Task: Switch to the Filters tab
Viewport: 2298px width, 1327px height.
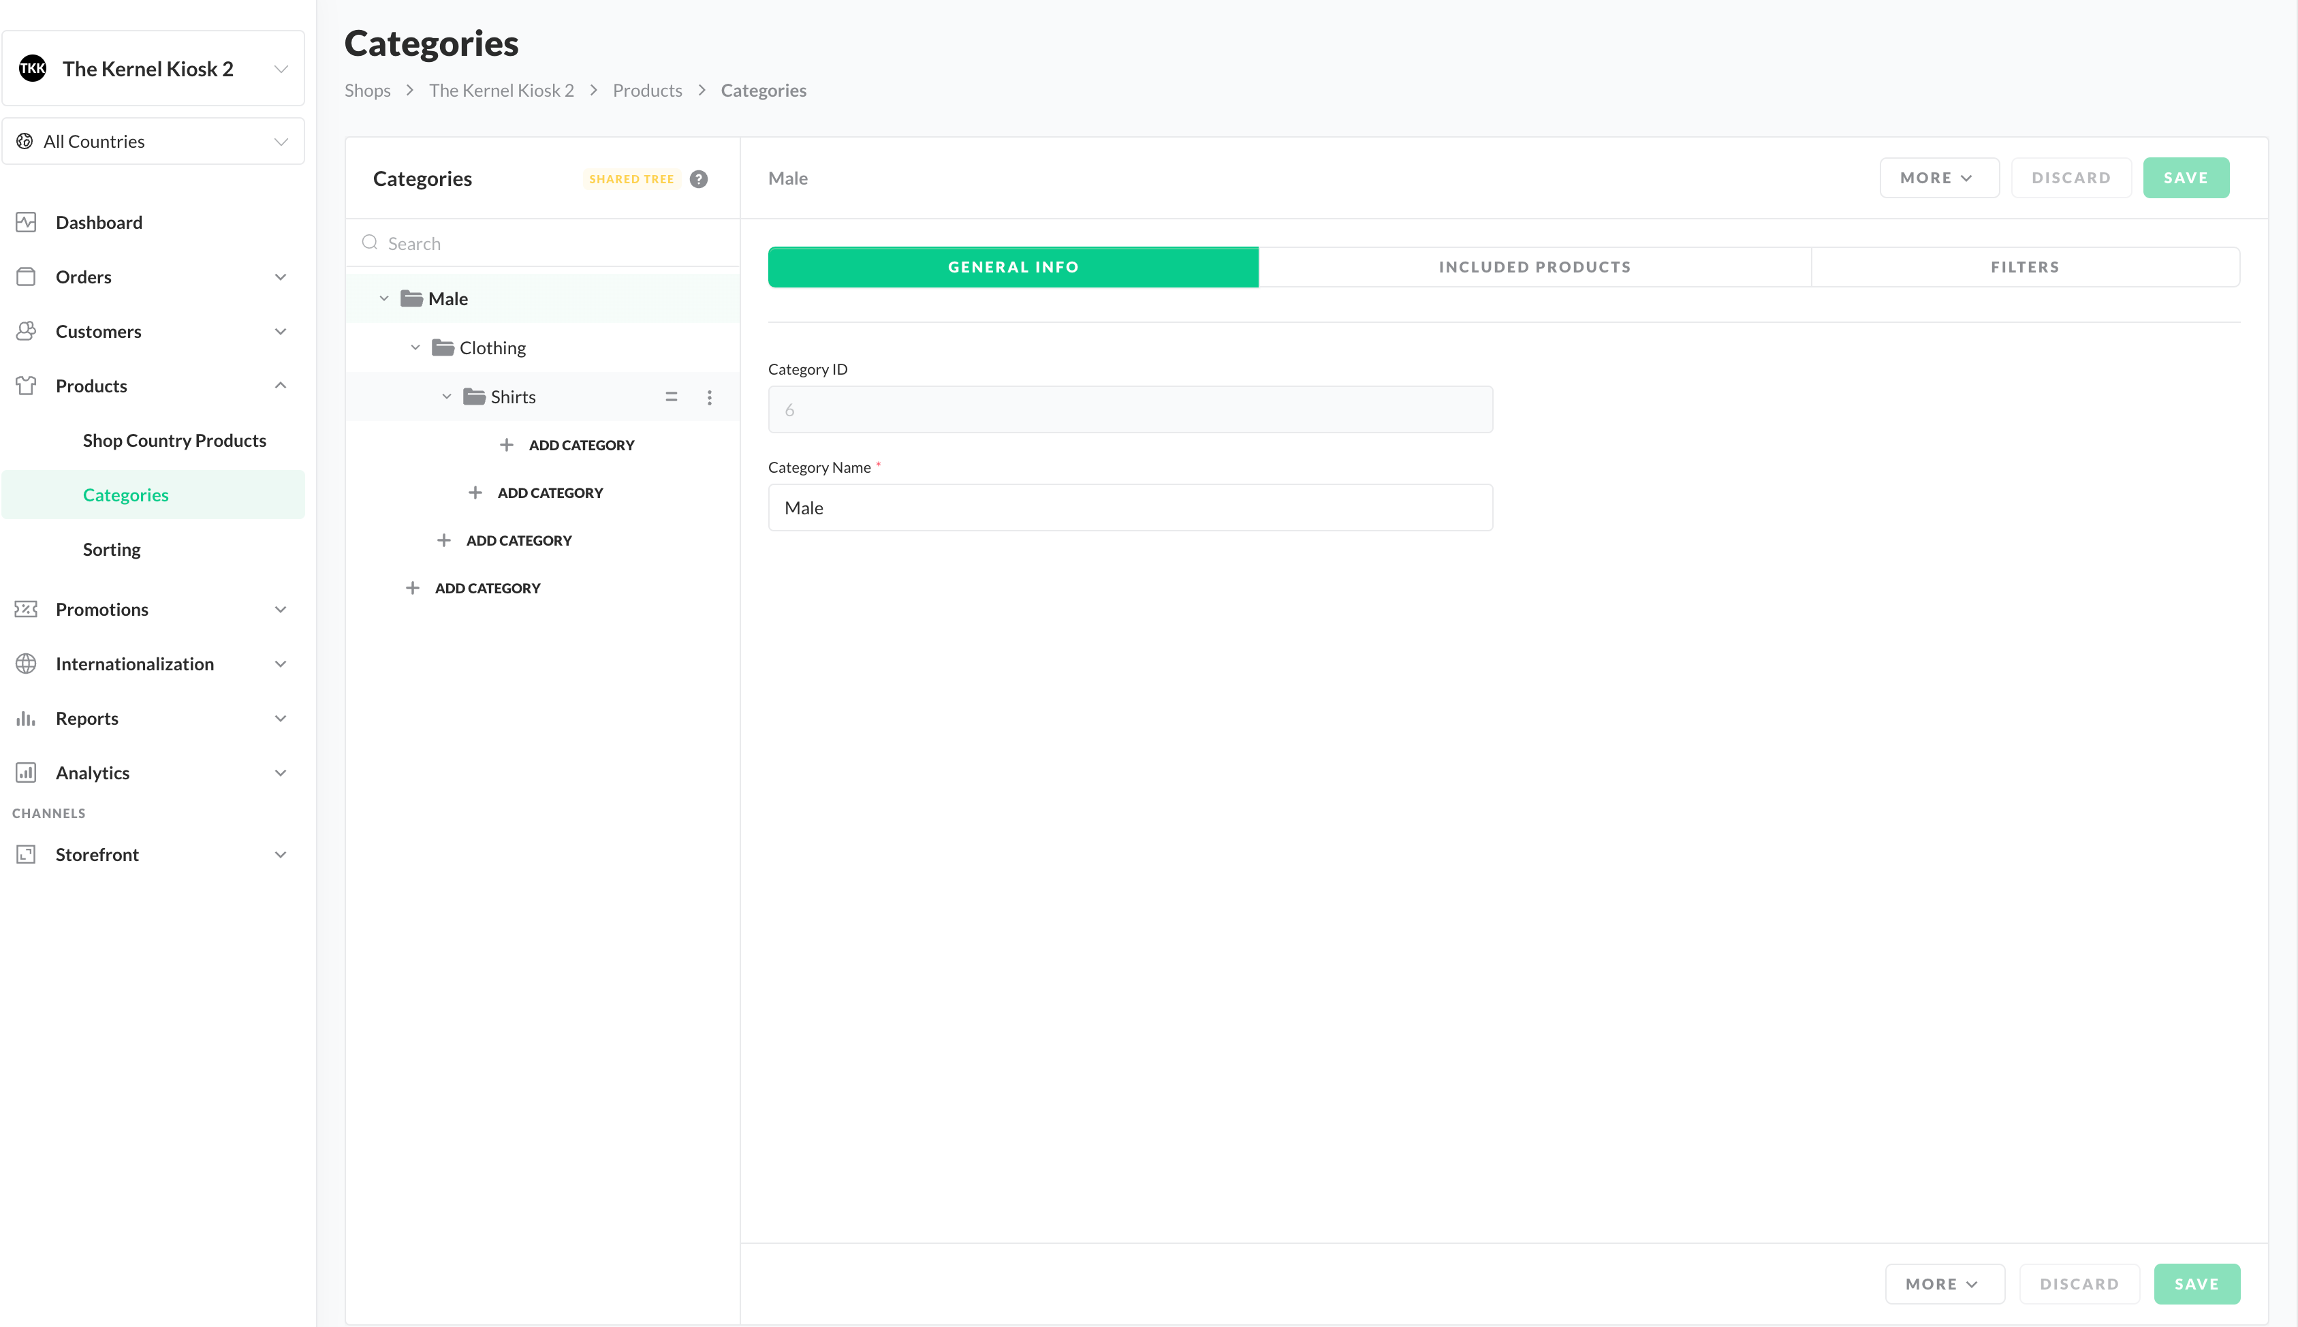Action: (x=2025, y=267)
